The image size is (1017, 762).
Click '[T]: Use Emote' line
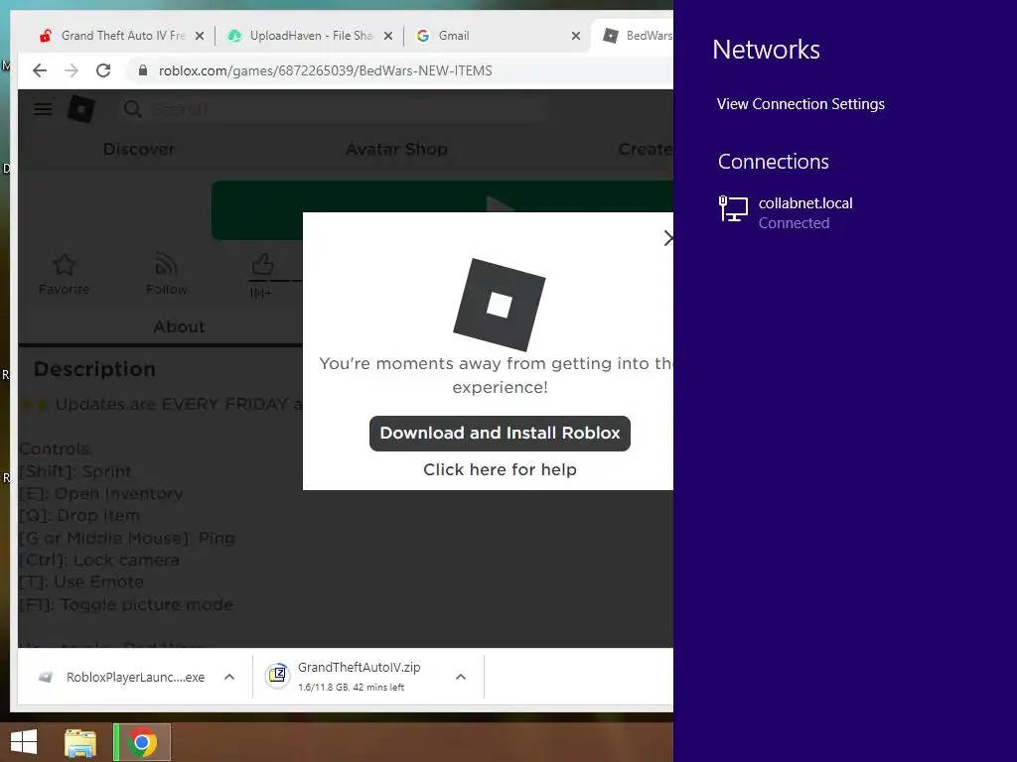(x=81, y=581)
